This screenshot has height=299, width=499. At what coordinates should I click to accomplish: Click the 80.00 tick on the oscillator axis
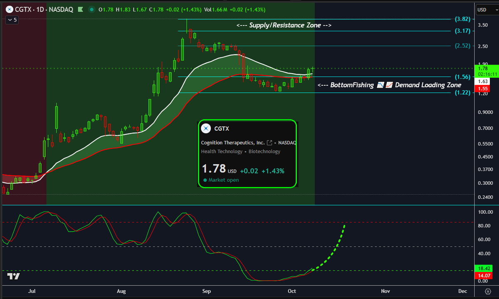[484, 226]
